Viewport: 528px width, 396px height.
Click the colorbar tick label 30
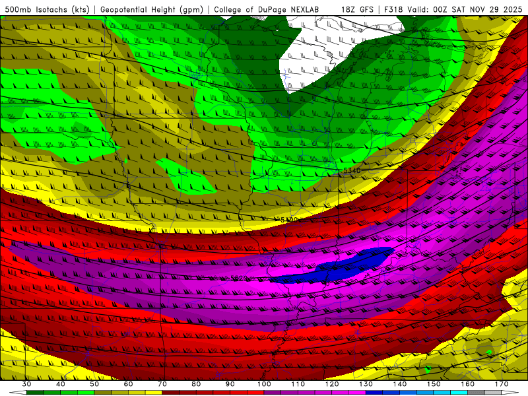tap(26, 384)
